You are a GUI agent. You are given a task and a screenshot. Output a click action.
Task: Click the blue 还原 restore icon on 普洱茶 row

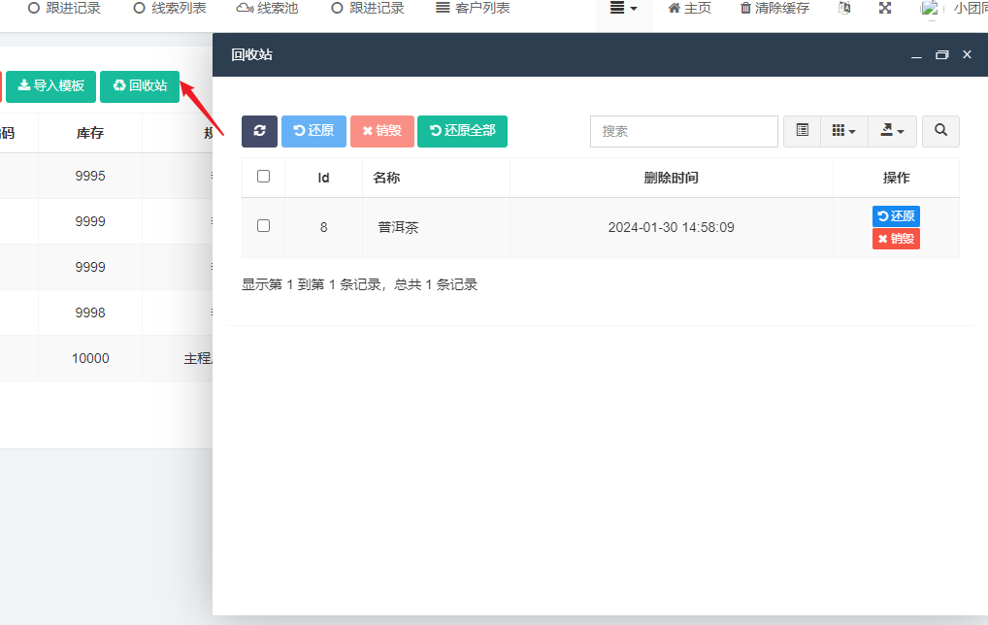click(895, 215)
